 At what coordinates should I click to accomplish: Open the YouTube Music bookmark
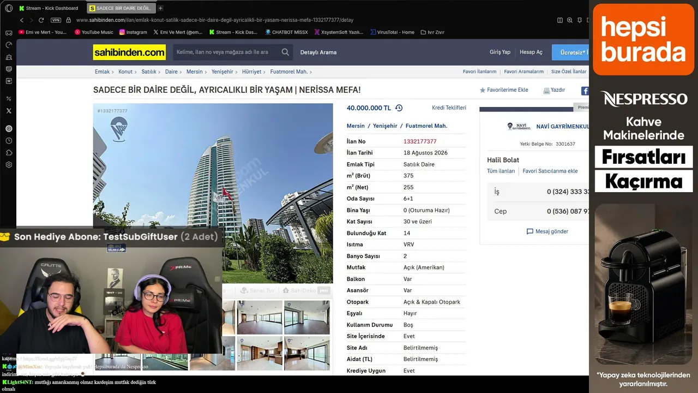pyautogui.click(x=93, y=32)
